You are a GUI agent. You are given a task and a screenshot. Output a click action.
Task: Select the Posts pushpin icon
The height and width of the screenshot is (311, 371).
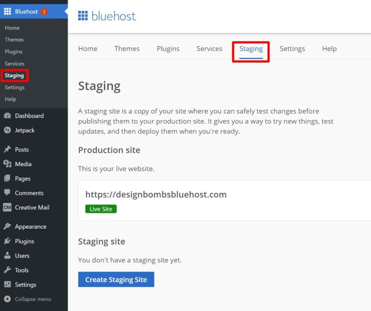click(x=8, y=149)
